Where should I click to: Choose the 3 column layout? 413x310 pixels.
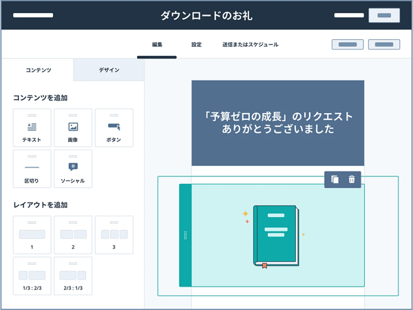(x=114, y=236)
